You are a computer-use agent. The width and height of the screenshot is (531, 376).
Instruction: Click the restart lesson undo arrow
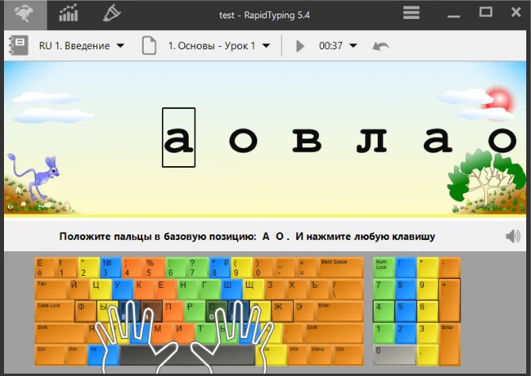tap(381, 45)
